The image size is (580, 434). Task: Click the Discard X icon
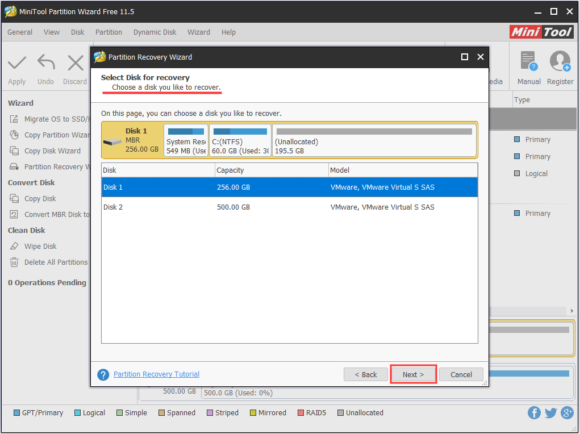(76, 62)
